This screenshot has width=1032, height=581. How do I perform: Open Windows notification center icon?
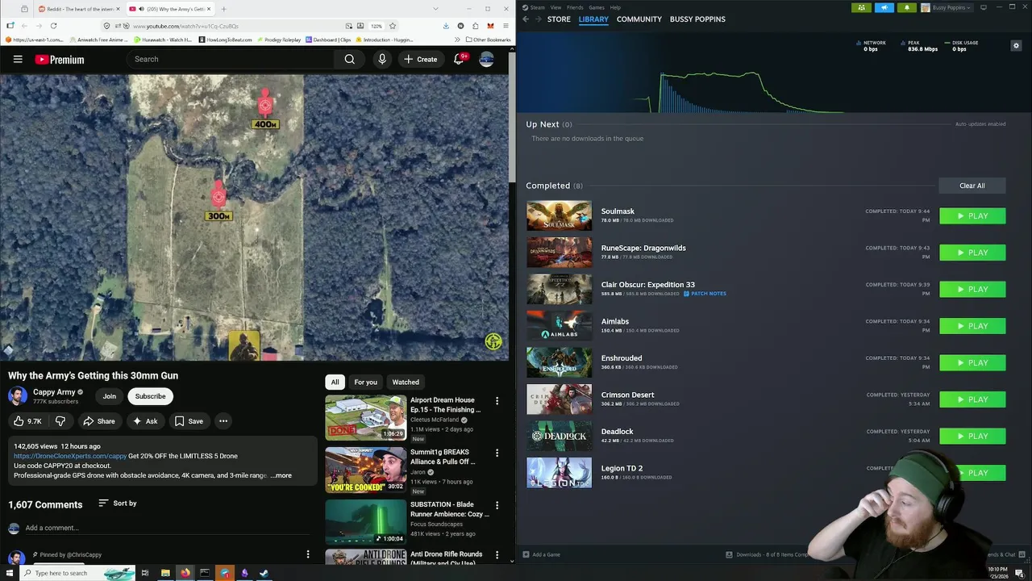(x=1020, y=573)
